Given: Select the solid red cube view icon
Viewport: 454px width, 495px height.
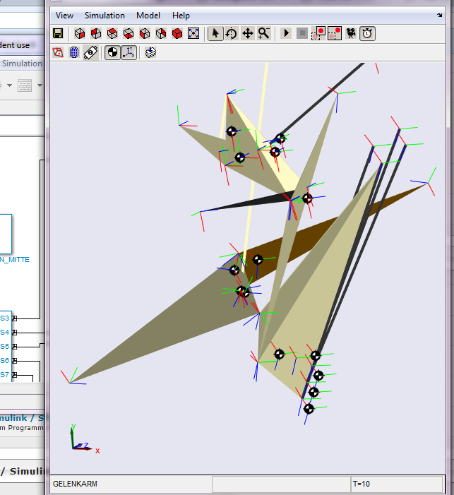Looking at the screenshot, I should click(177, 33).
